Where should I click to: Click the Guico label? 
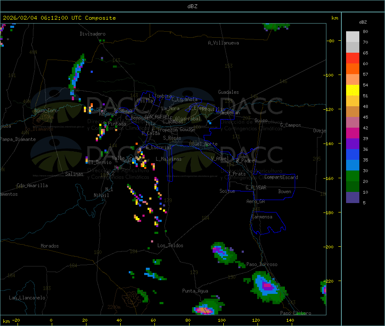261,120
